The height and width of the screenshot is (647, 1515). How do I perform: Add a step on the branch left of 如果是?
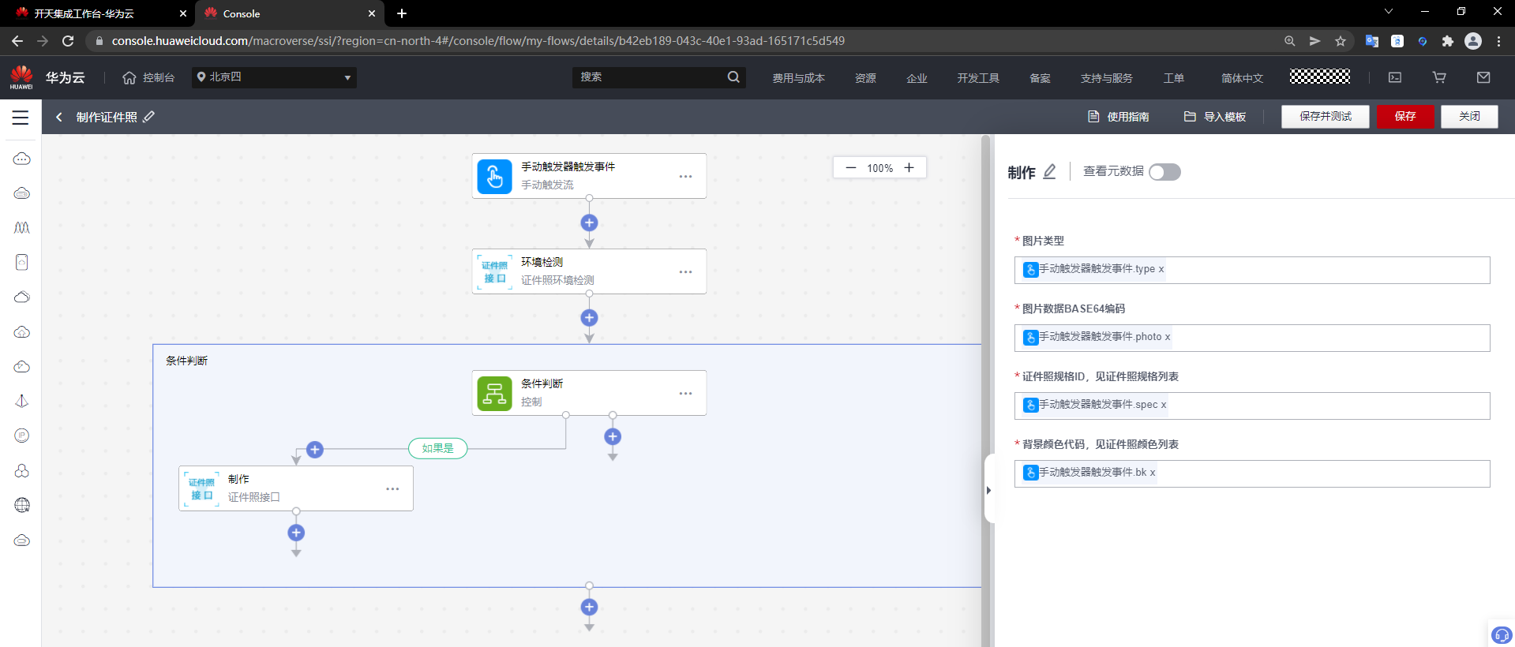click(315, 450)
